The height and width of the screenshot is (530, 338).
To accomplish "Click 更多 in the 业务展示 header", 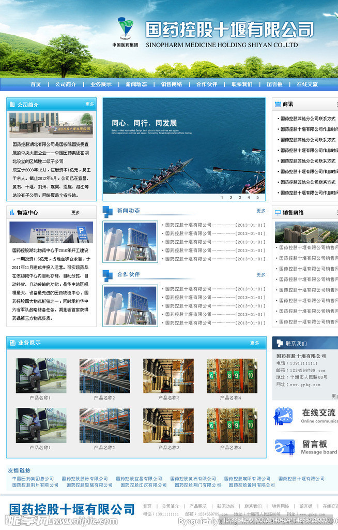I will pyautogui.click(x=255, y=343).
